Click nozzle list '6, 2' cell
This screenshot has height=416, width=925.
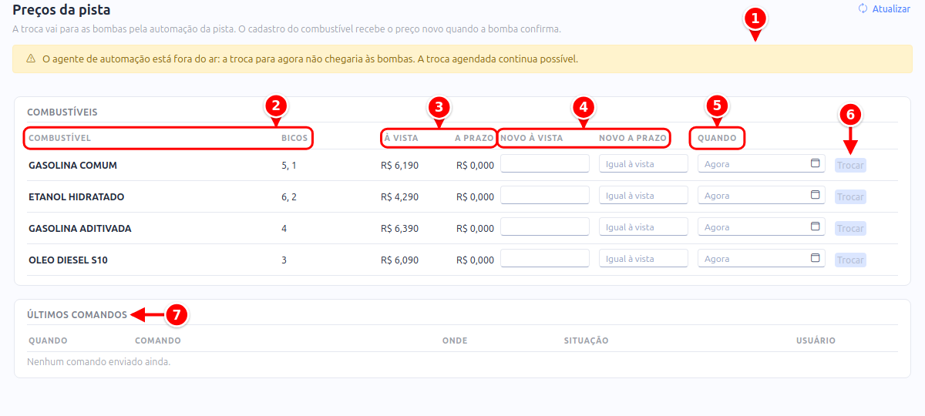(289, 196)
